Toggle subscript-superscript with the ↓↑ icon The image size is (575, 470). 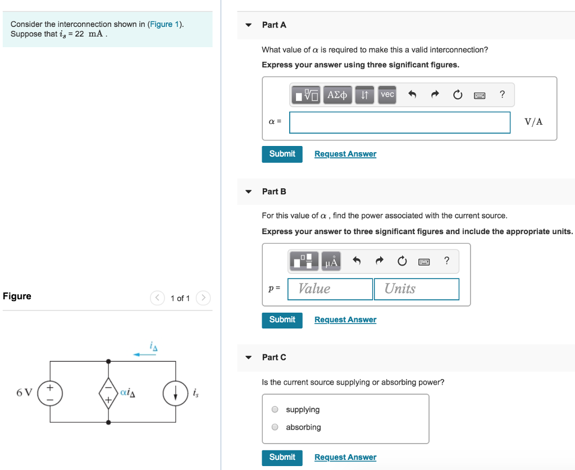click(x=364, y=94)
